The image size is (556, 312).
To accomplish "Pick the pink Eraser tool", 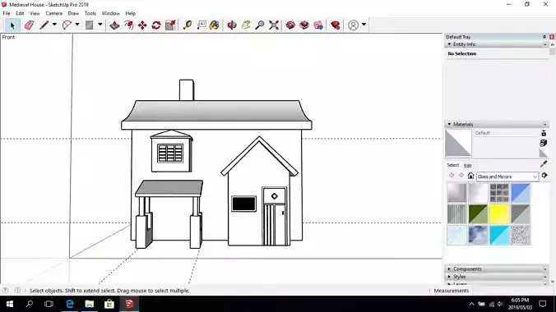I will 29,25.
